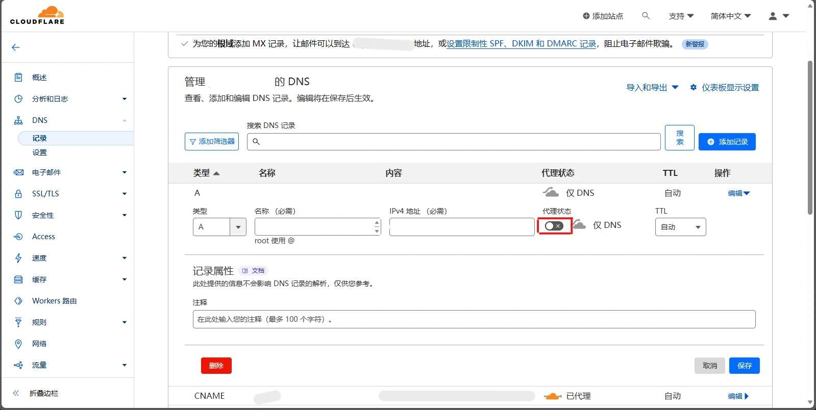This screenshot has width=816, height=410.
Task: Click the 安全性 shield icon
Action: point(18,215)
